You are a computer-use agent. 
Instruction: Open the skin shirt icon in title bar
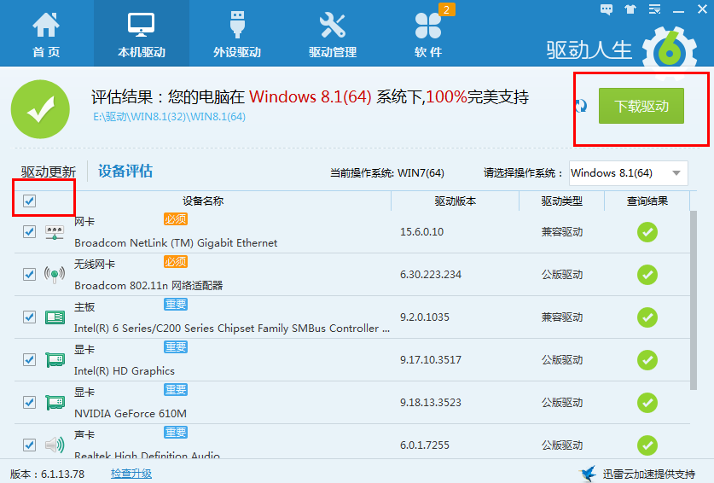pos(630,9)
